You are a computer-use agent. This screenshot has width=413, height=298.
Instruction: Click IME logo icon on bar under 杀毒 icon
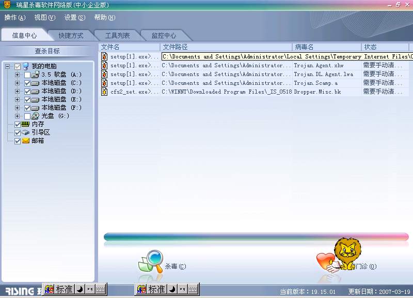click(x=141, y=289)
